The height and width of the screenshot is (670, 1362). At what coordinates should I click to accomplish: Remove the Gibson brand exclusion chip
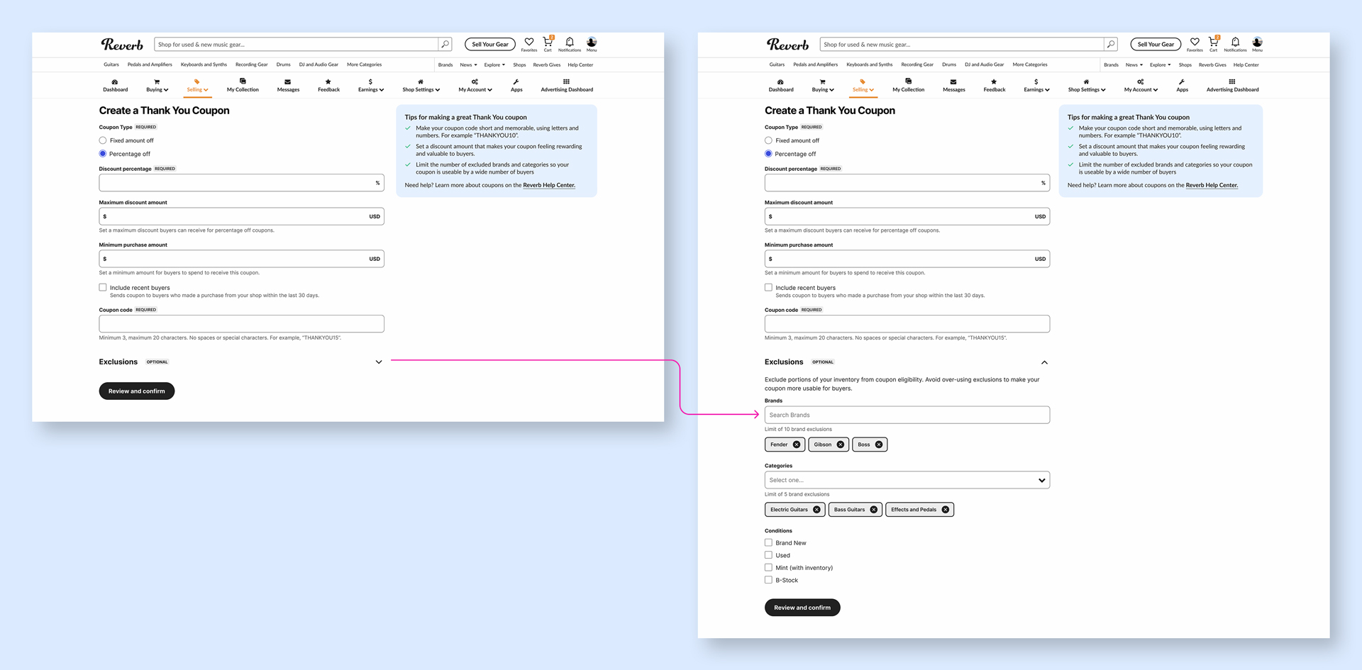tap(840, 445)
